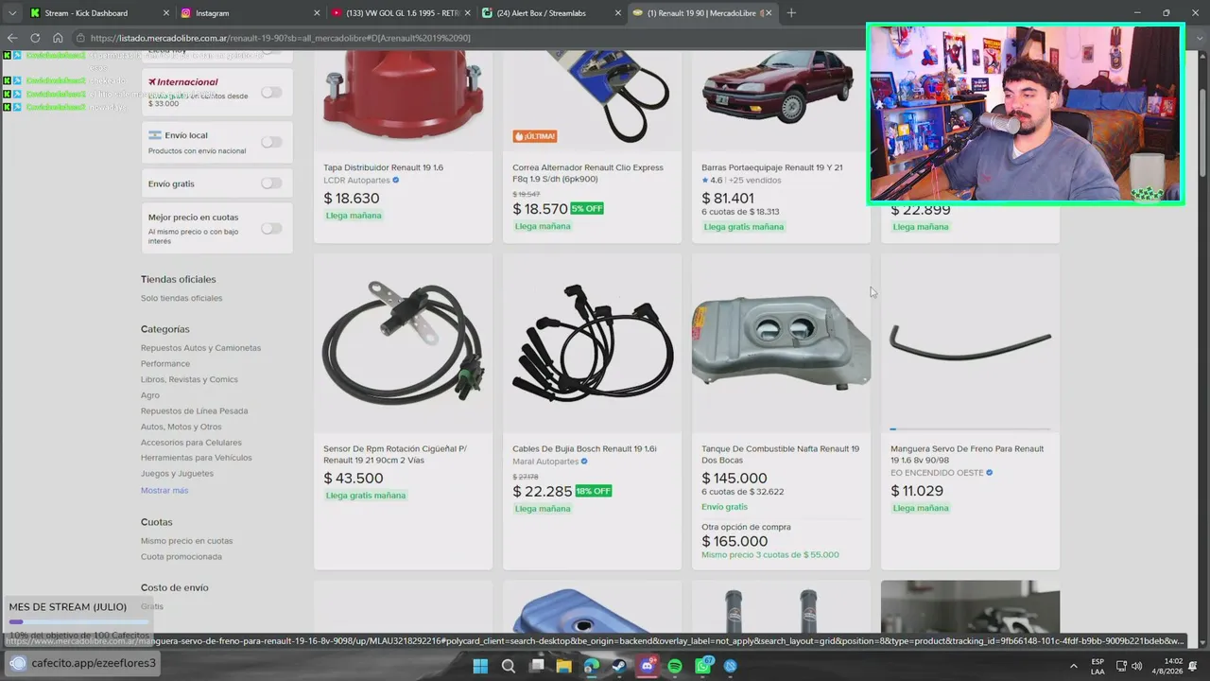Open Repuestos de Línea Pesada category
Image resolution: width=1210 pixels, height=681 pixels.
click(x=194, y=410)
